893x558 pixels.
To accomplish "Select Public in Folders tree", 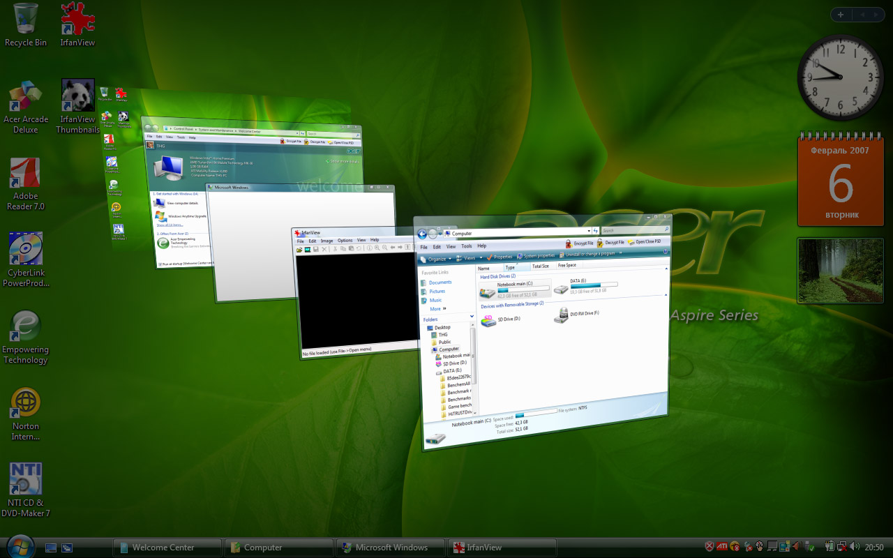I will click(x=441, y=342).
